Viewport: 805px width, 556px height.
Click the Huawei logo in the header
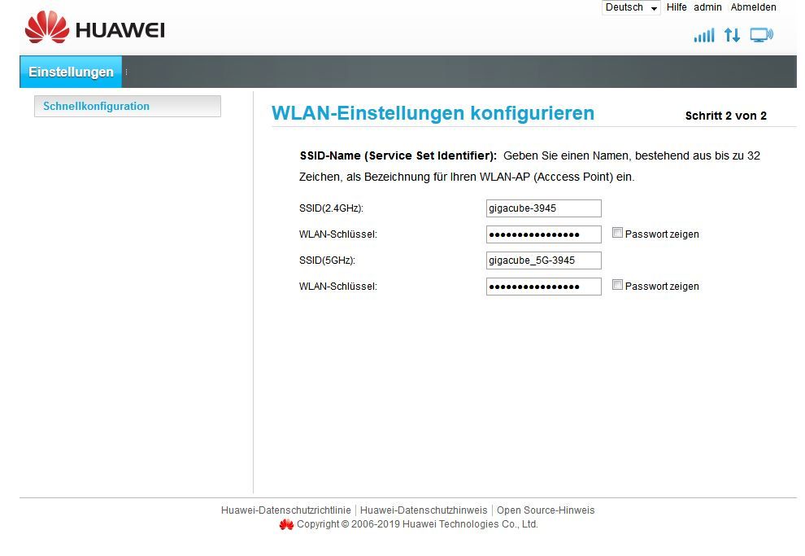coord(95,27)
